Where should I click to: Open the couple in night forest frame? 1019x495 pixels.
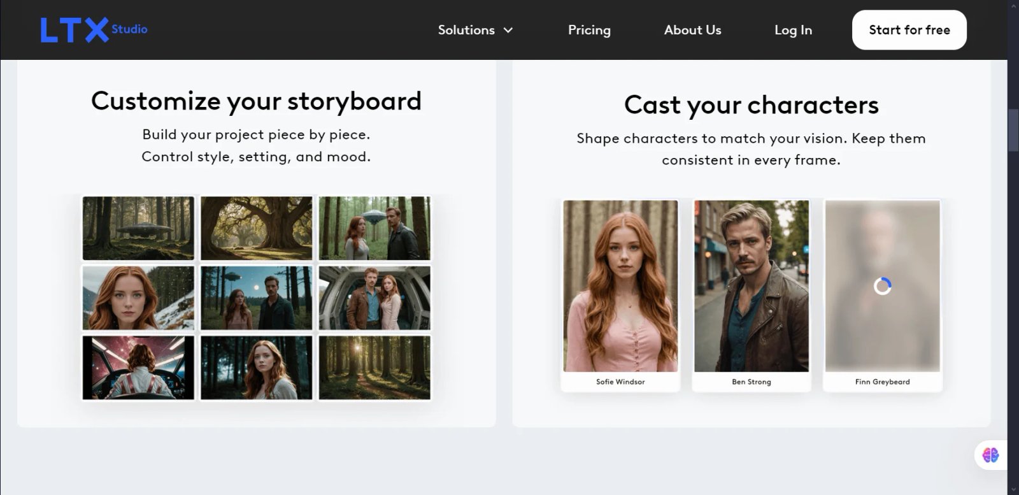(x=256, y=298)
